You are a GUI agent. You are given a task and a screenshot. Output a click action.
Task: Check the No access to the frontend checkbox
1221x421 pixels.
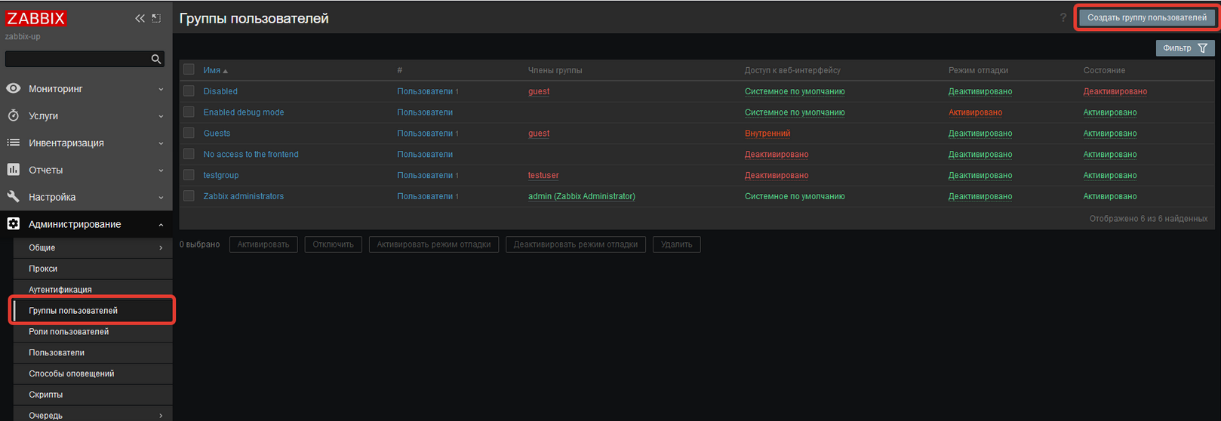[x=189, y=154]
